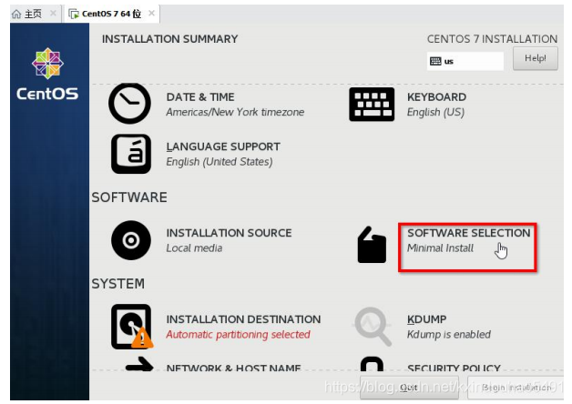Click 'Automatic partitioning selected' warning text

click(x=239, y=335)
